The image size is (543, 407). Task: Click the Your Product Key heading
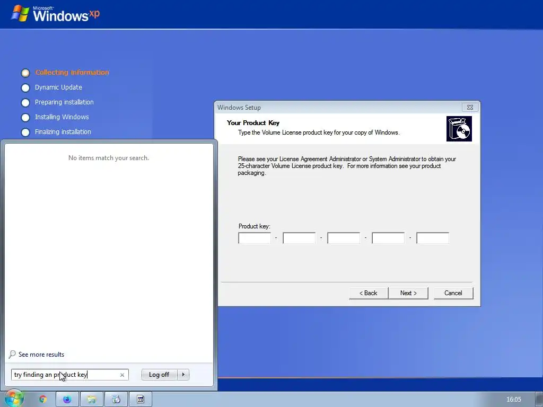point(253,123)
